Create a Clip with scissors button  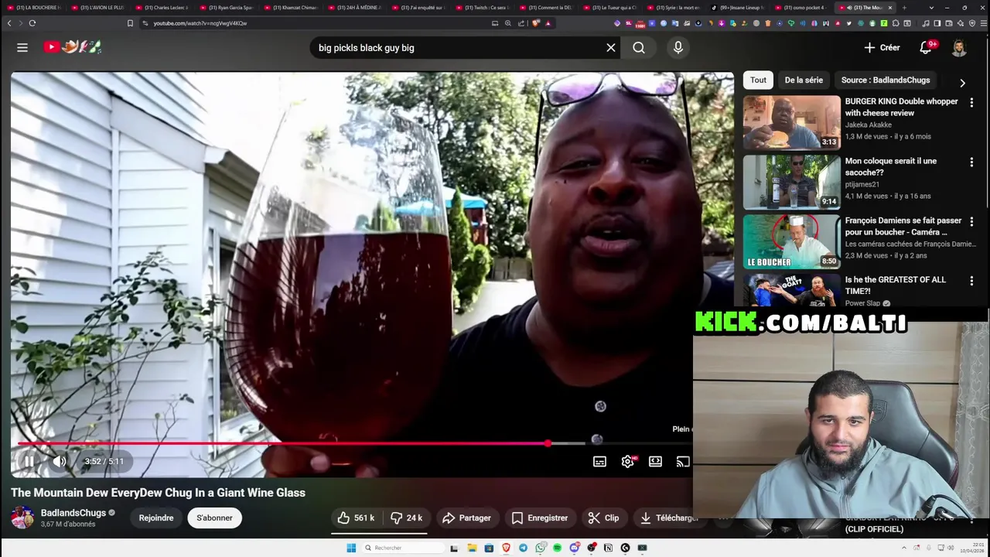click(603, 518)
